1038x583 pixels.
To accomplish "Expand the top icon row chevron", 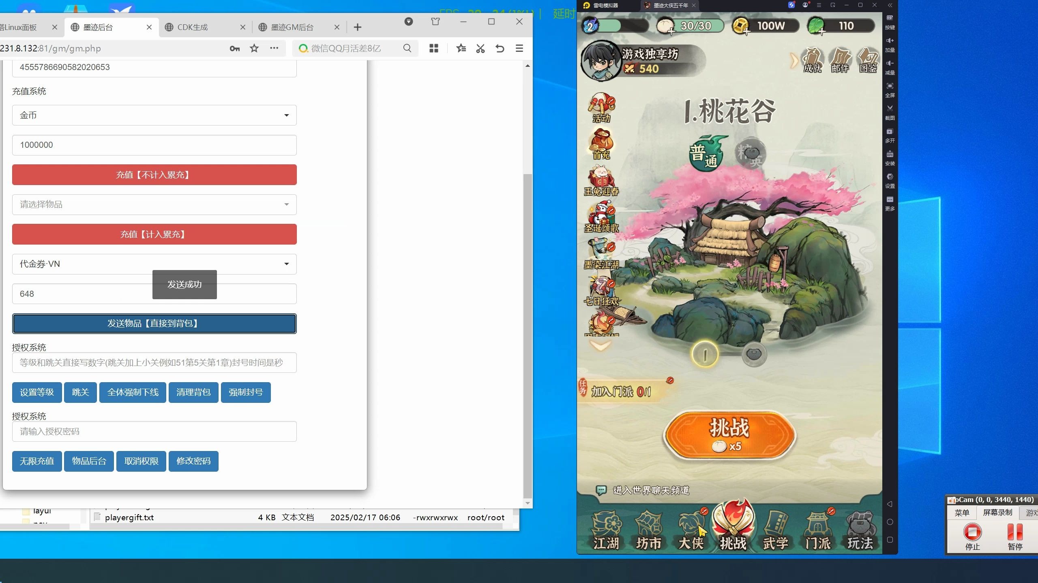I will [794, 61].
